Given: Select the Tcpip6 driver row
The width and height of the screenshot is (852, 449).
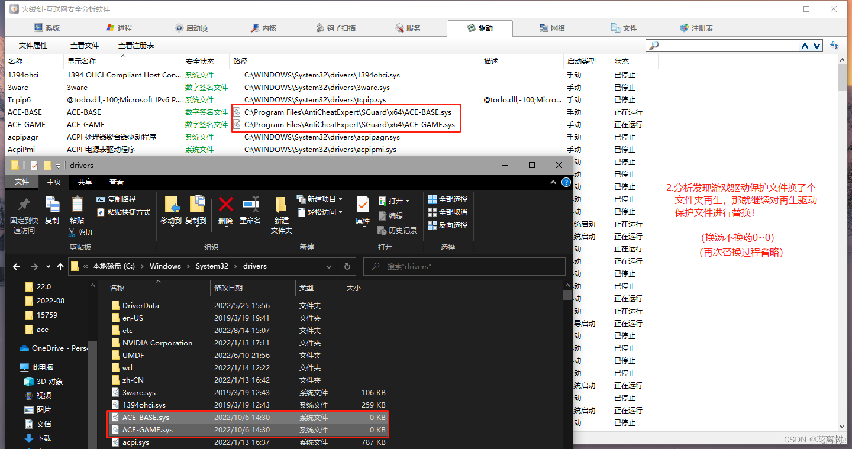Looking at the screenshot, I should click(x=331, y=99).
